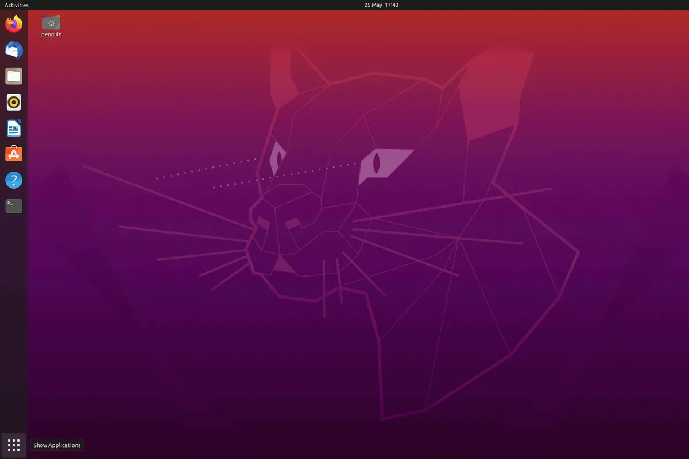
Task: Click the "penguin" label under desktop folder
Action: 51,34
